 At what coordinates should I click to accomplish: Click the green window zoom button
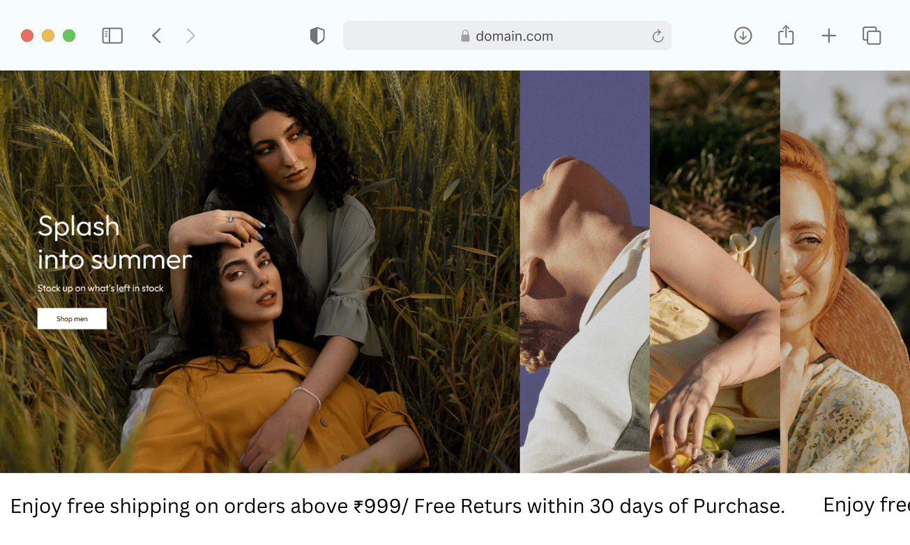click(69, 36)
